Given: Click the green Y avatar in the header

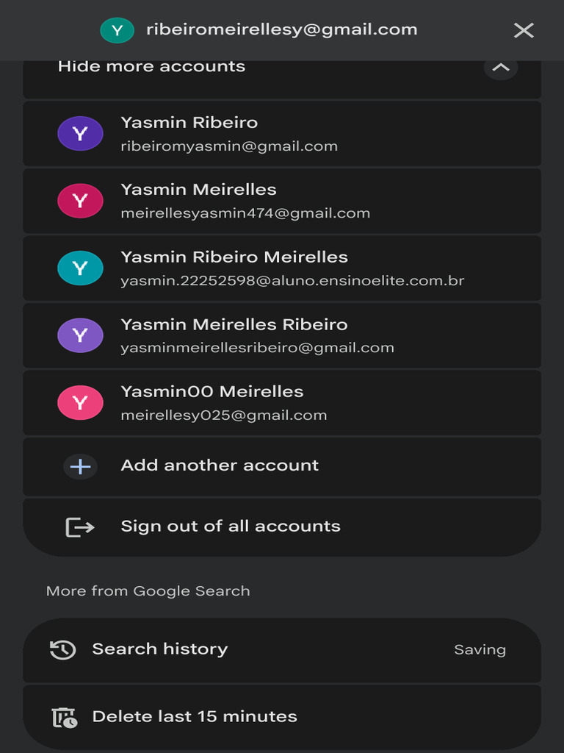Looking at the screenshot, I should point(117,30).
